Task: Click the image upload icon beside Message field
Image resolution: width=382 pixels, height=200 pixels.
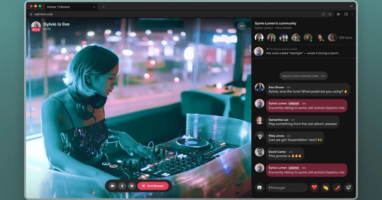Action: [259, 188]
